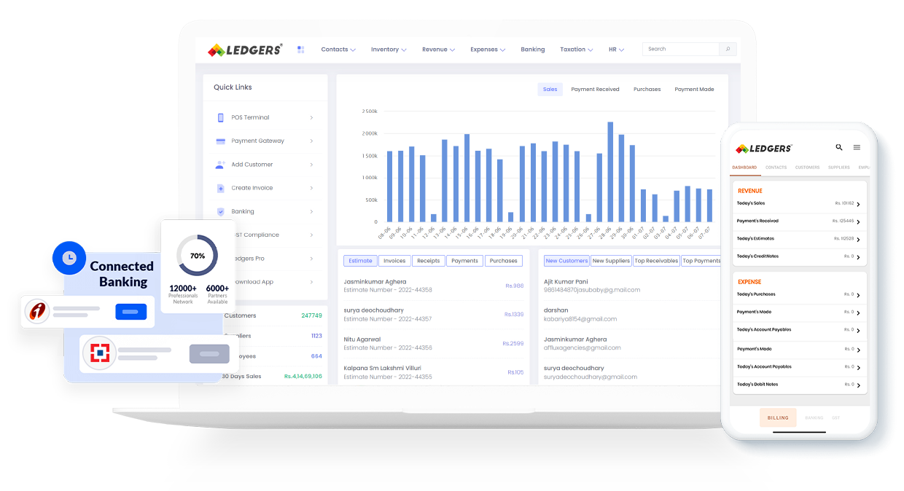Tap the search magnifier icon on the phone screen
This screenshot has height=491, width=904.
pyautogui.click(x=838, y=147)
